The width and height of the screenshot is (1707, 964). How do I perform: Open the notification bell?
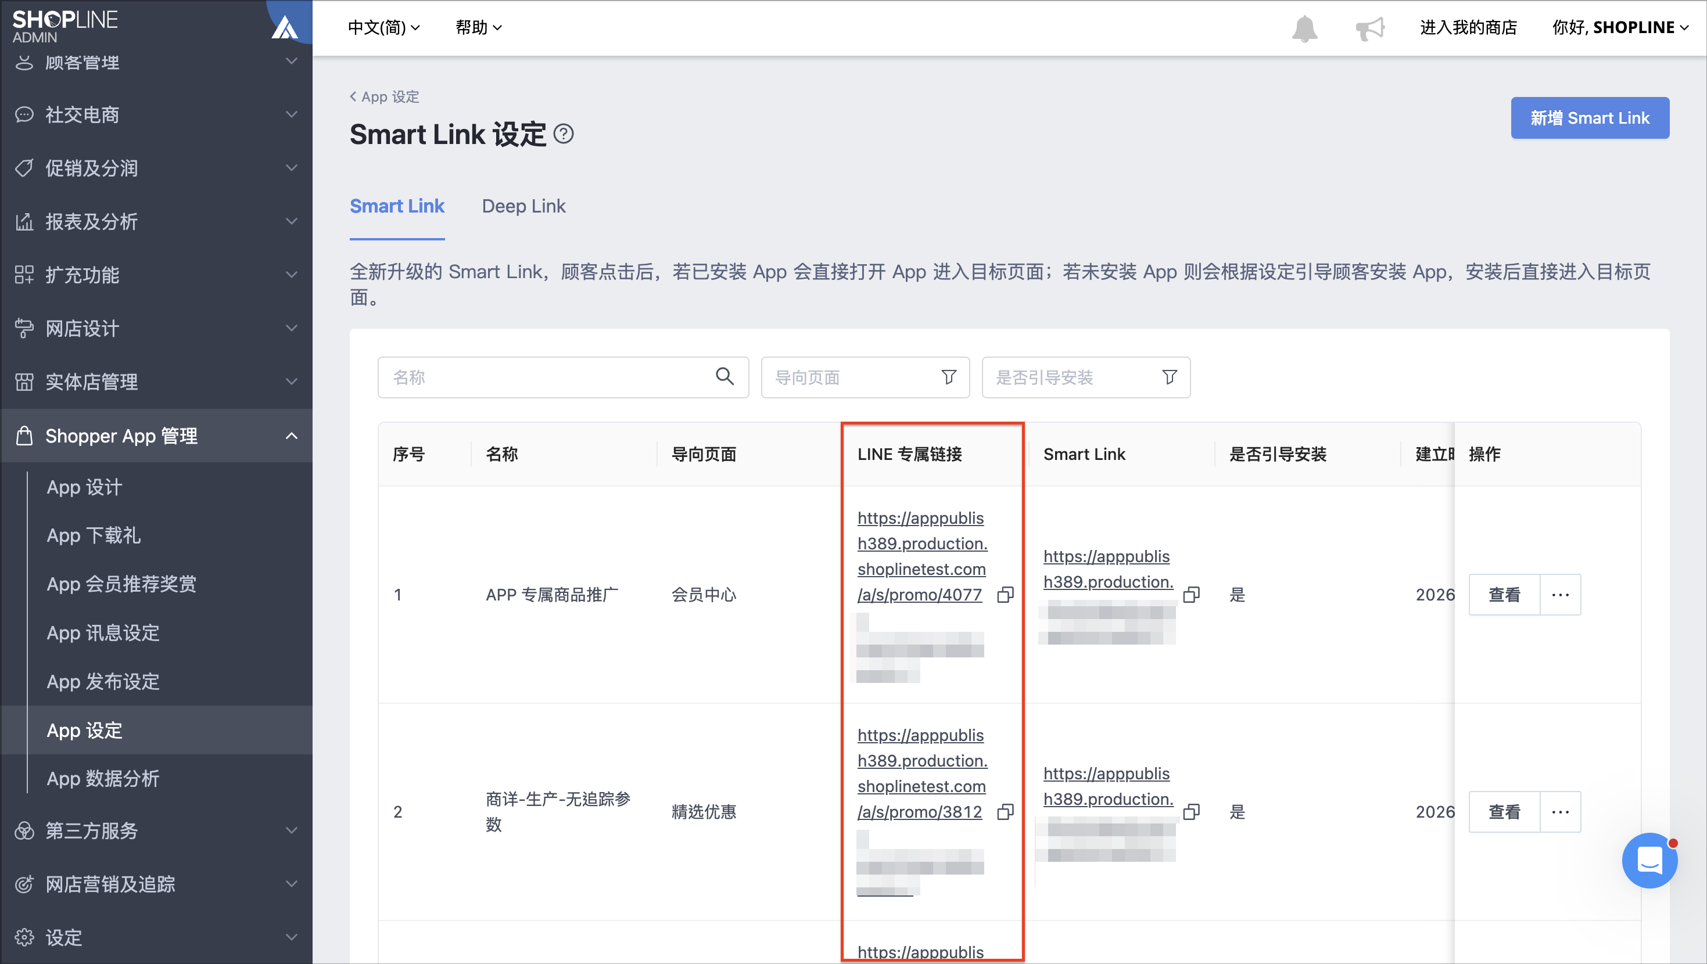(x=1304, y=28)
